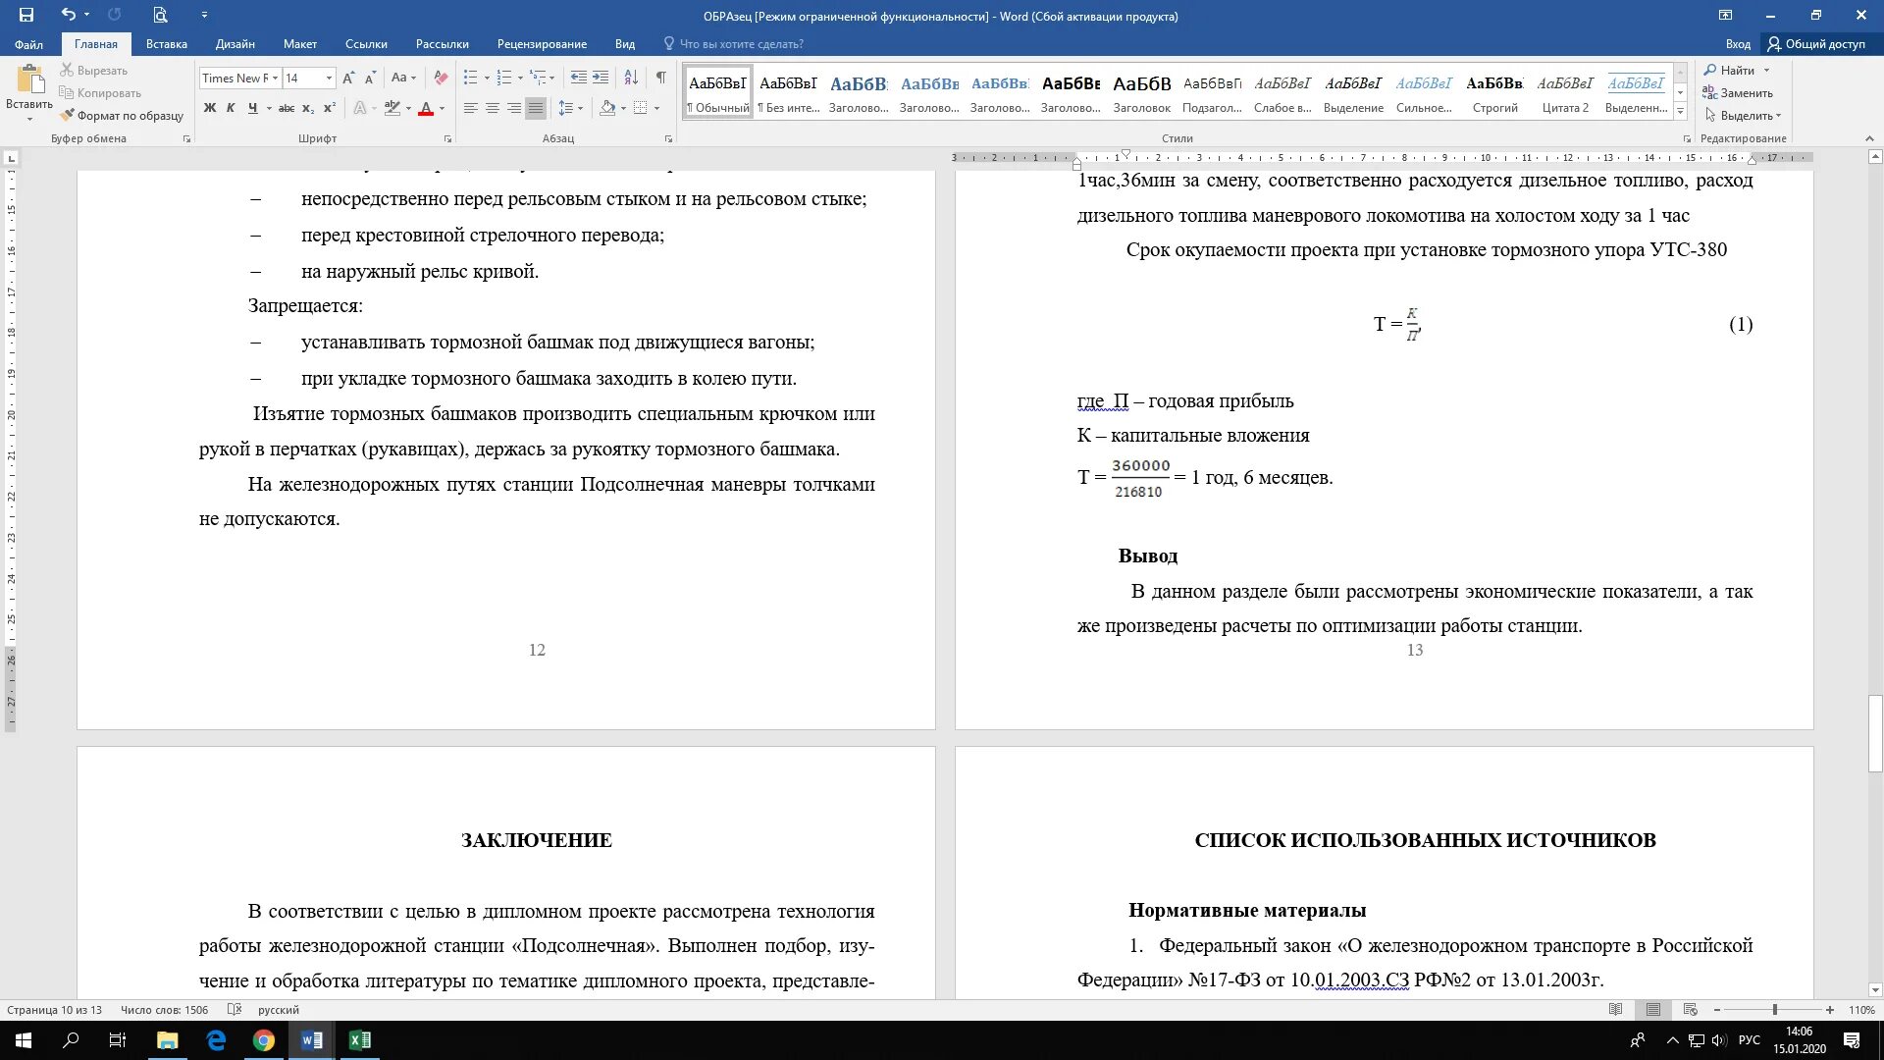Viewport: 1884px width, 1060px height.
Task: Open Excel from the Windows taskbar
Action: coord(359,1040)
